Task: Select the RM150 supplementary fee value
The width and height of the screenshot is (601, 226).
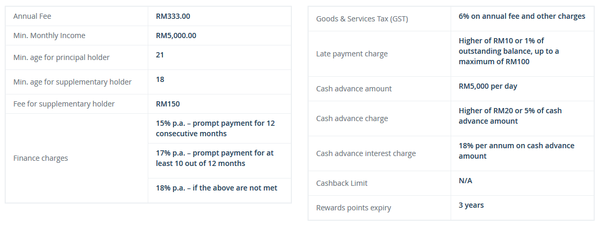Action: (x=168, y=104)
